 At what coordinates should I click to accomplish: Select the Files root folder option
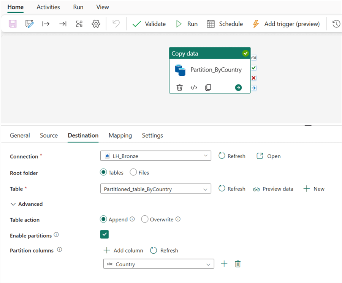[x=133, y=172]
